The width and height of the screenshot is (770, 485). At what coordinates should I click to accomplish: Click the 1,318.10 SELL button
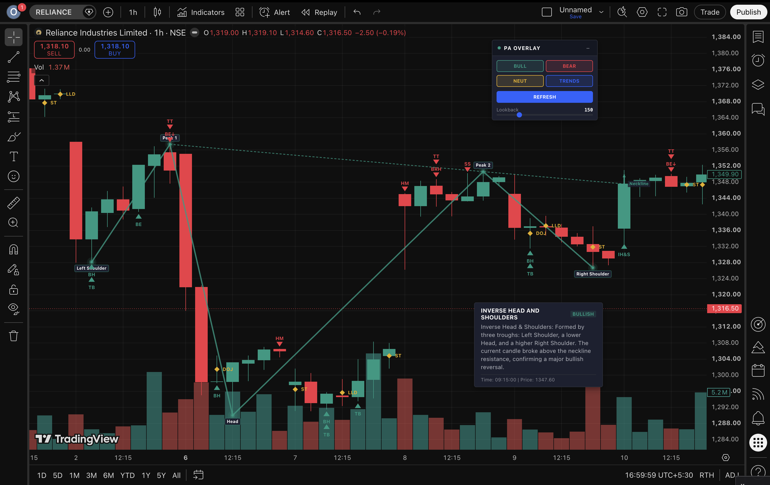click(54, 49)
